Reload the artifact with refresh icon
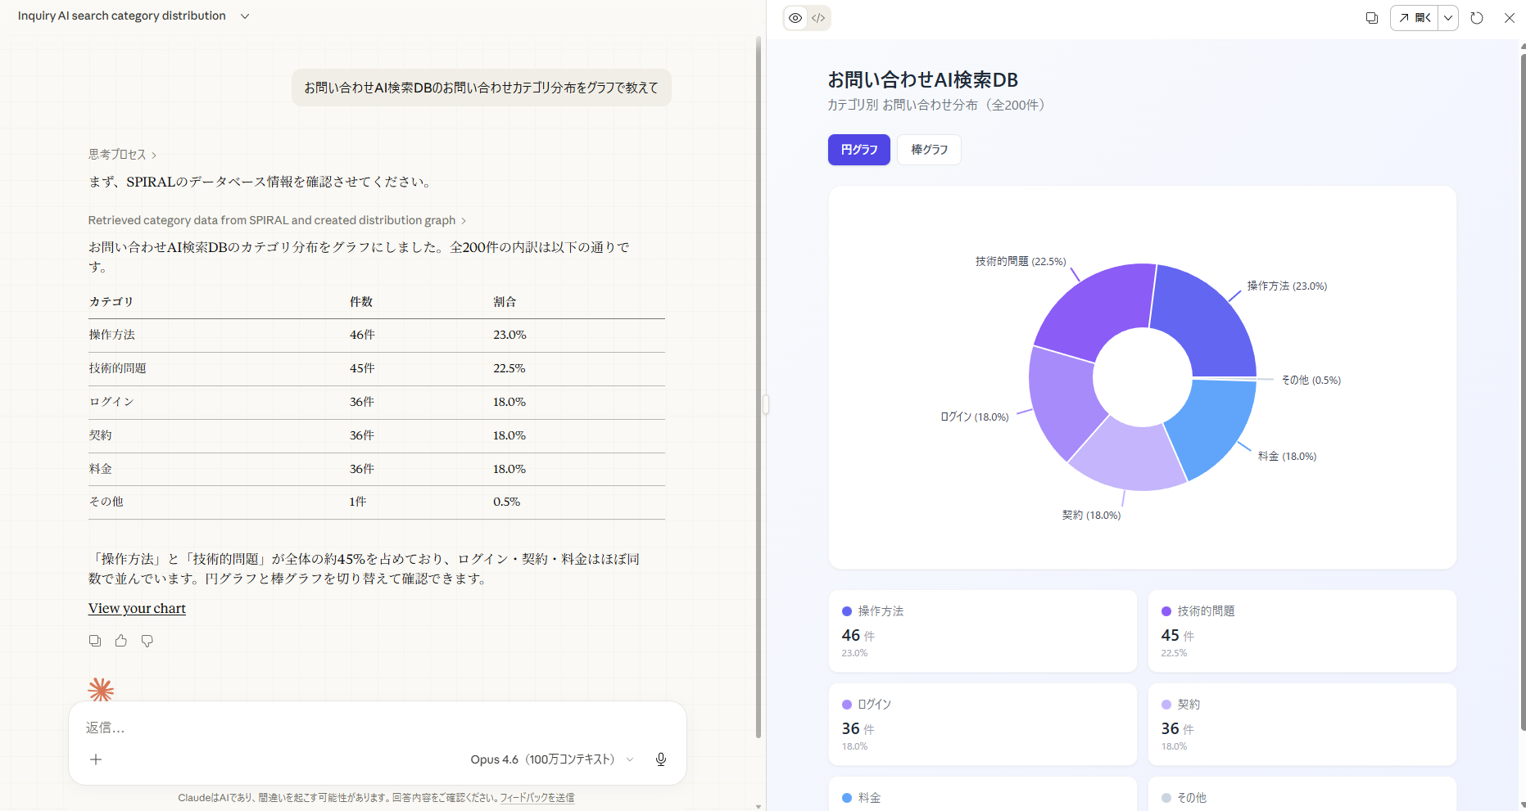Viewport: 1526px width, 811px height. pos(1477,18)
